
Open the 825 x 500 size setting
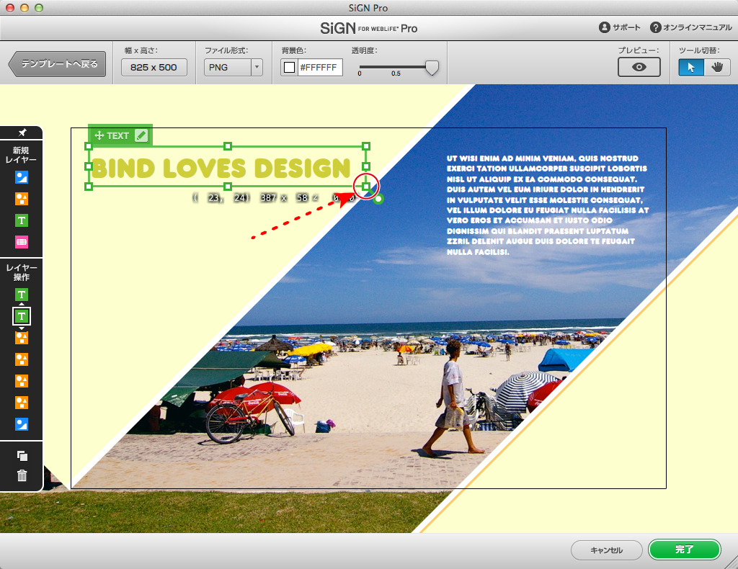154,67
